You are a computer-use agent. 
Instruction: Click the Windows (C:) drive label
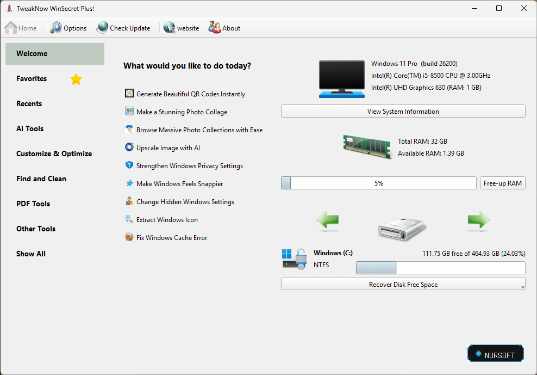pos(333,253)
